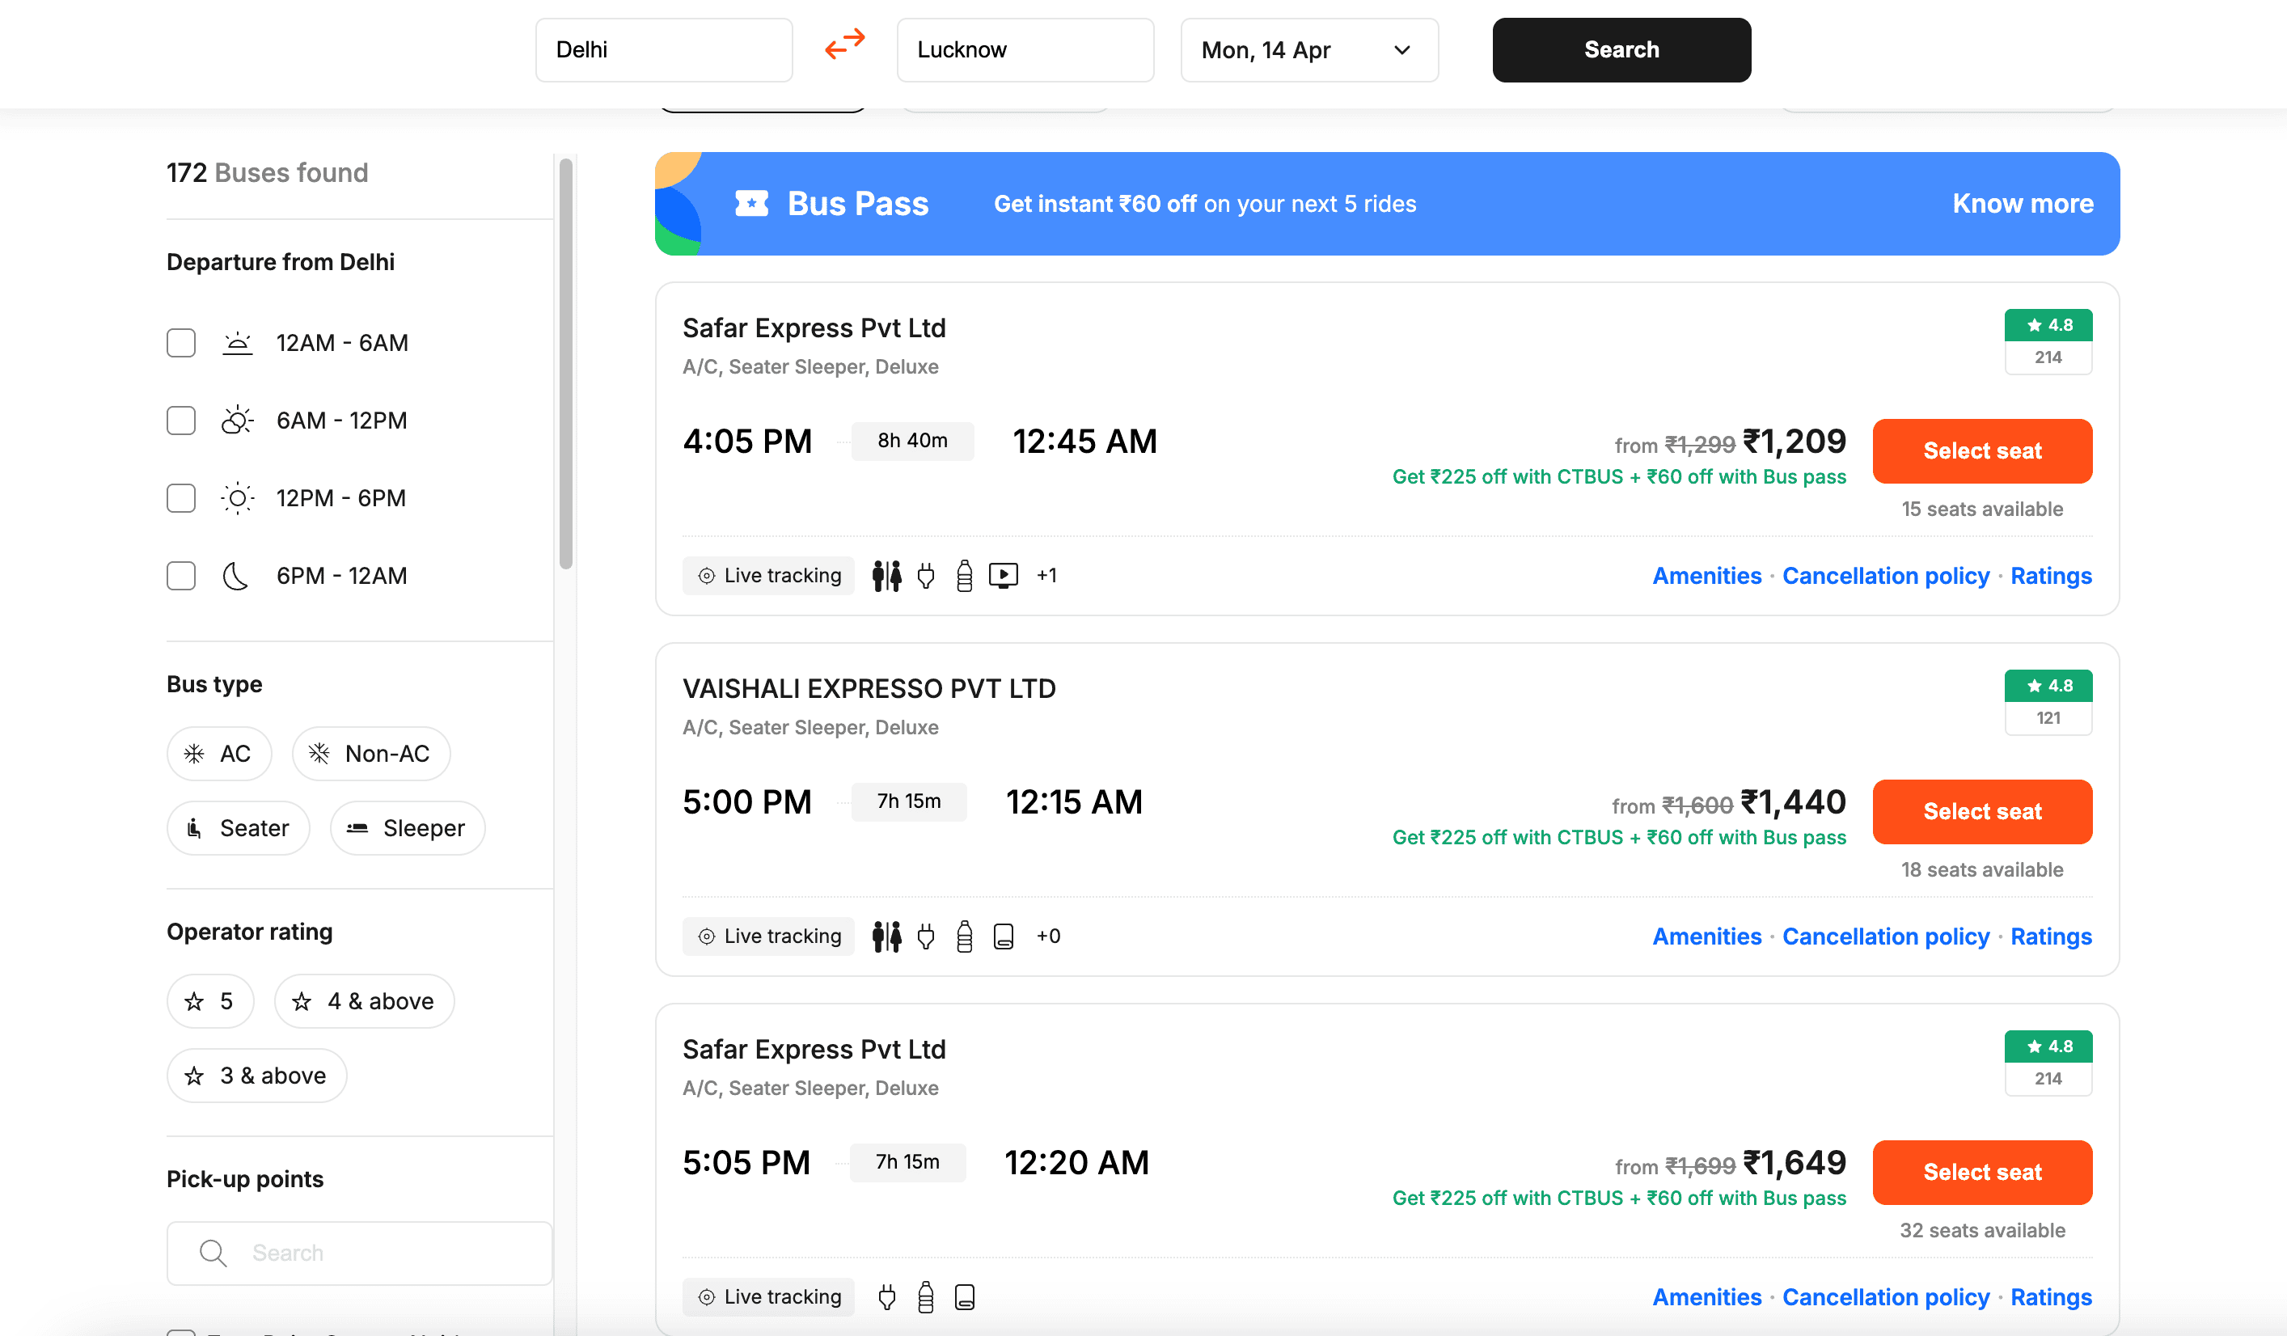Image resolution: width=2287 pixels, height=1336 pixels.
Task: Filter by 4 & above operator rating
Action: click(x=364, y=1001)
